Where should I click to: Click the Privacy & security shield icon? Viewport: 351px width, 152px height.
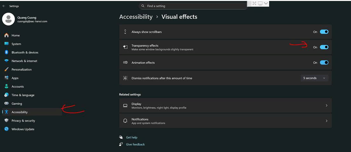[6, 121]
